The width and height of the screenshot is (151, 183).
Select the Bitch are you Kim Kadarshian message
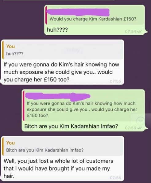point(71,126)
